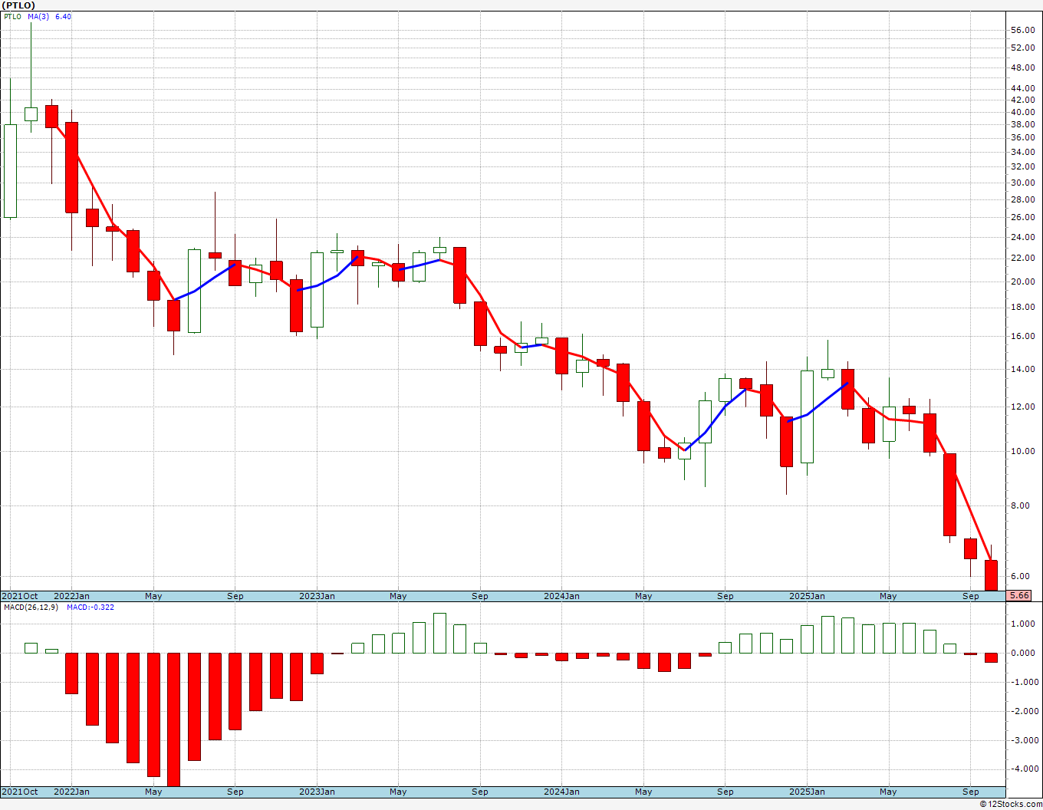Click the 2024Jan label on price timeline
Image resolution: width=1043 pixels, height=810 pixels.
(561, 596)
